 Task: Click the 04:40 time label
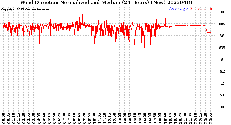[44, 118]
